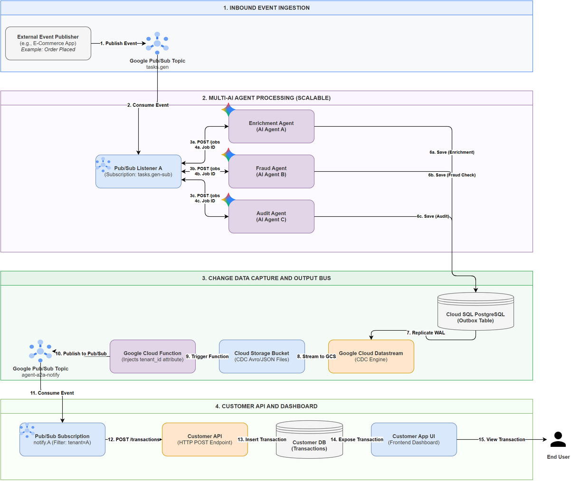Click the 'tasks.gen' topic name text
Viewport: 571px width, 481px height.
click(157, 67)
